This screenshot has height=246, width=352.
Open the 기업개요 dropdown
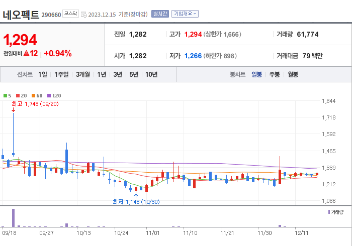tap(185, 14)
